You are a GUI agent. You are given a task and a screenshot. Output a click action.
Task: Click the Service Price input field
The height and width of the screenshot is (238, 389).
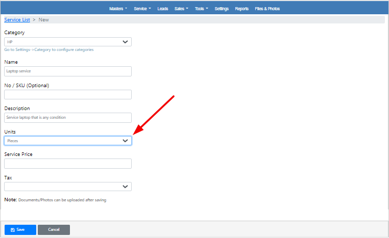click(68, 164)
